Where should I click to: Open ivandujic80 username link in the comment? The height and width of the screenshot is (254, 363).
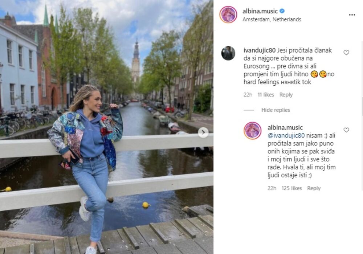point(260,50)
